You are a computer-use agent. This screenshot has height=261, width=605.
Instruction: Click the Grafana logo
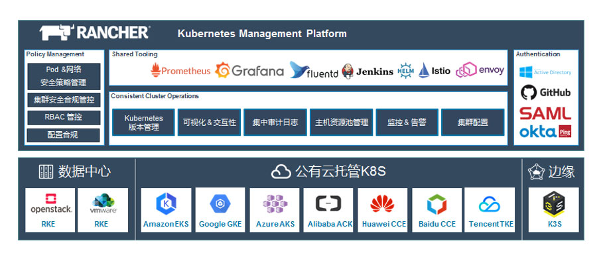click(x=249, y=71)
